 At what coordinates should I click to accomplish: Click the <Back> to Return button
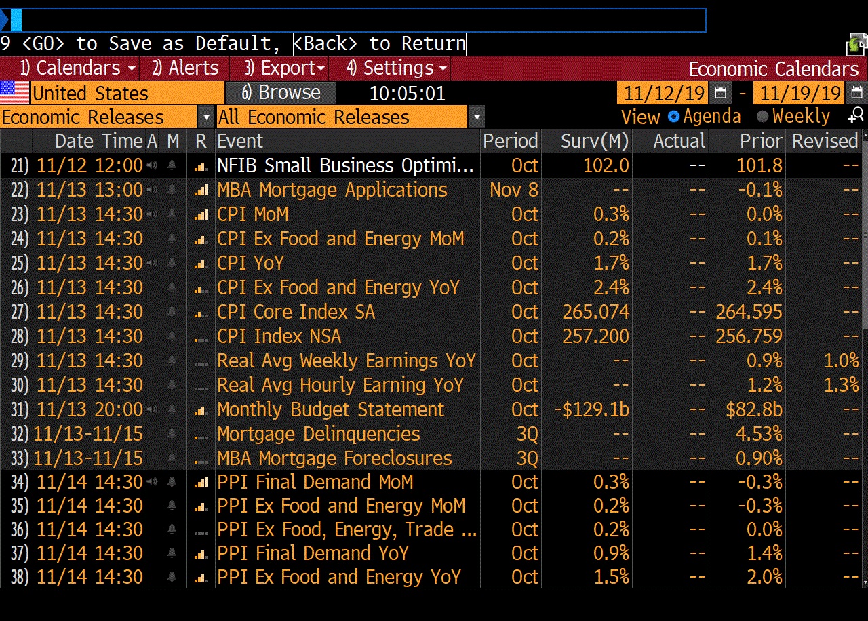[x=380, y=43]
